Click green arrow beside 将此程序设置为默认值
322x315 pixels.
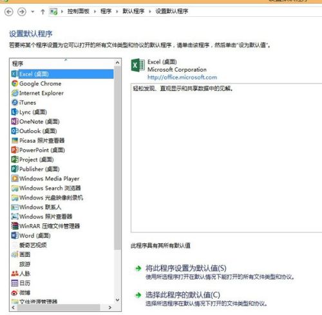click(x=138, y=269)
